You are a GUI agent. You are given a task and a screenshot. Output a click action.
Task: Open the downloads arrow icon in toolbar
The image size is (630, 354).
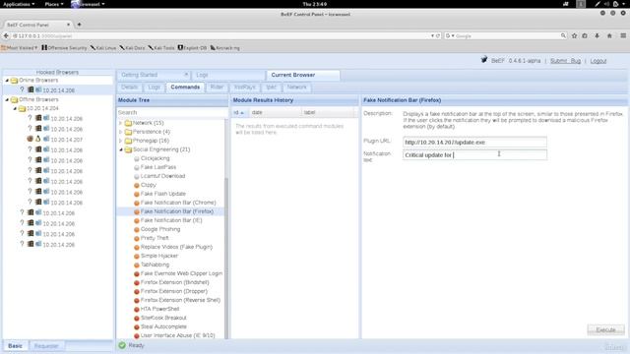pos(598,35)
